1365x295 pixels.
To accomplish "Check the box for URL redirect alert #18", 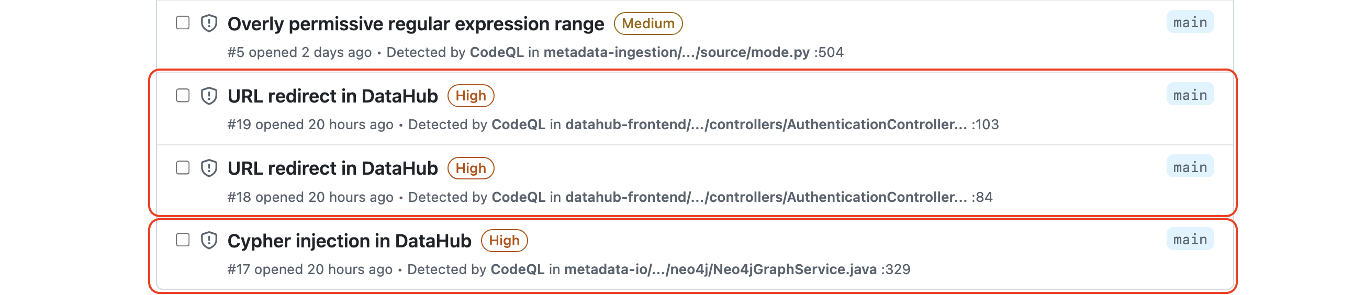I will tap(183, 168).
